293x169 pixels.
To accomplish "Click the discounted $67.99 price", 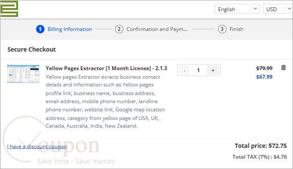I will point(264,77).
